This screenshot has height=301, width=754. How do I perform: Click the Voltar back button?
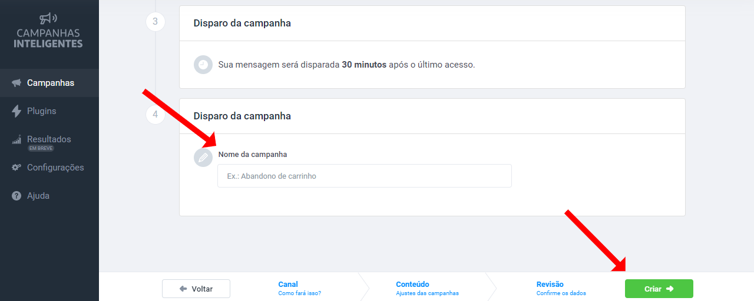click(196, 289)
